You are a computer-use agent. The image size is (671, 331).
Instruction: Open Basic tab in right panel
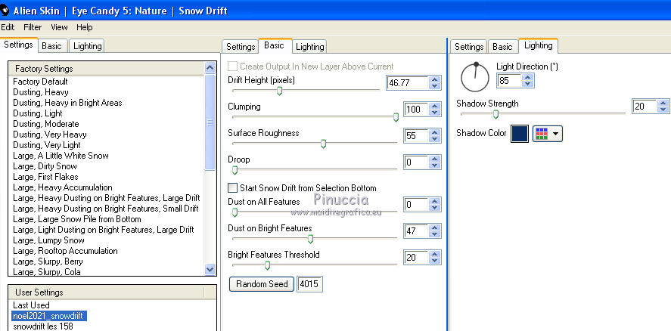click(503, 47)
